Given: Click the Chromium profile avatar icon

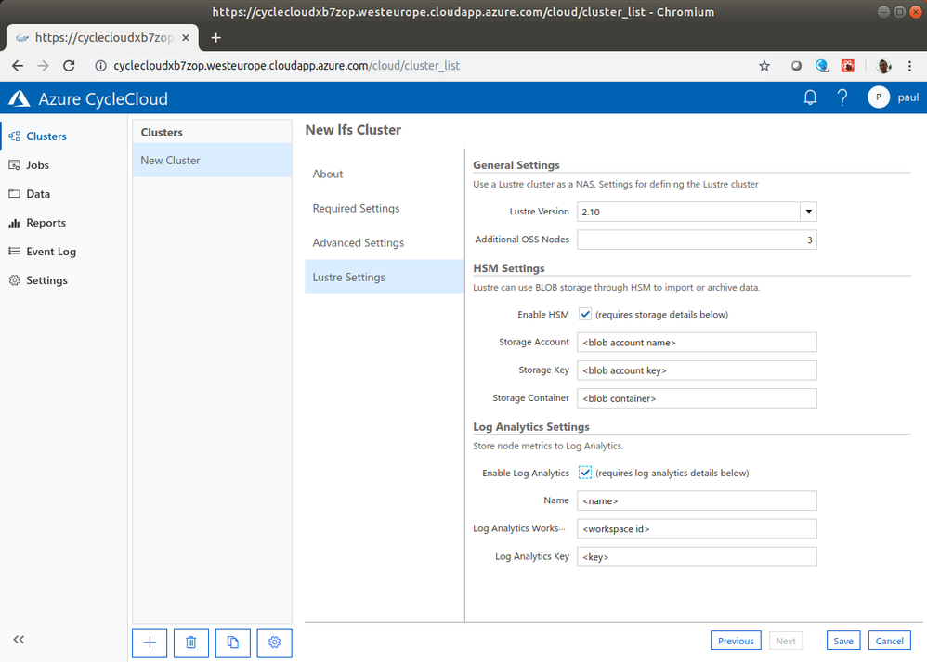Looking at the screenshot, I should (884, 66).
